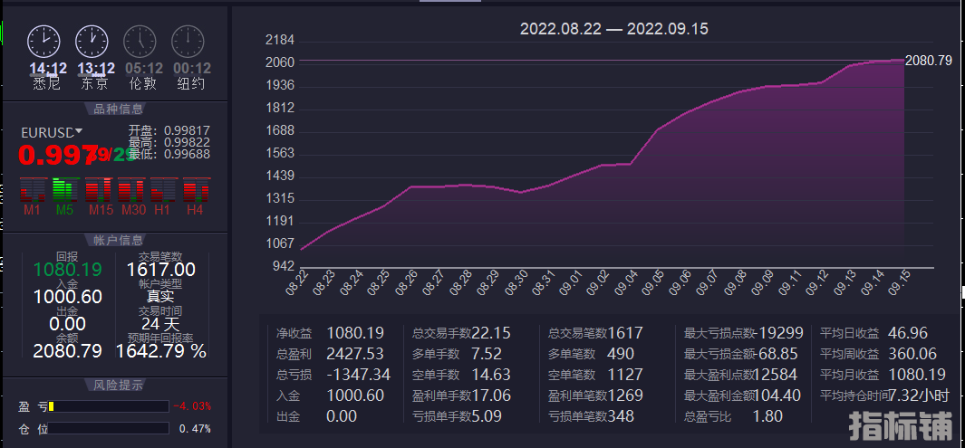Screen dimensions: 965x448
Task: Click the 总盈利 value 2427.53
Action: point(355,354)
